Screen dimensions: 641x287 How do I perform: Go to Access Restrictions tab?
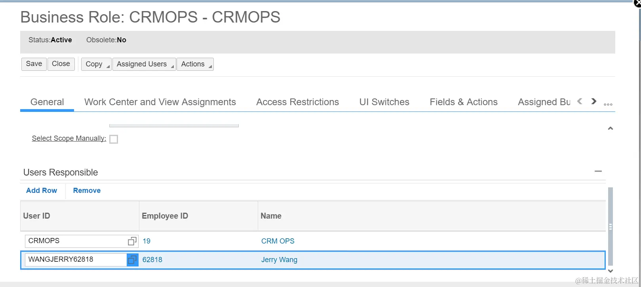pos(297,102)
